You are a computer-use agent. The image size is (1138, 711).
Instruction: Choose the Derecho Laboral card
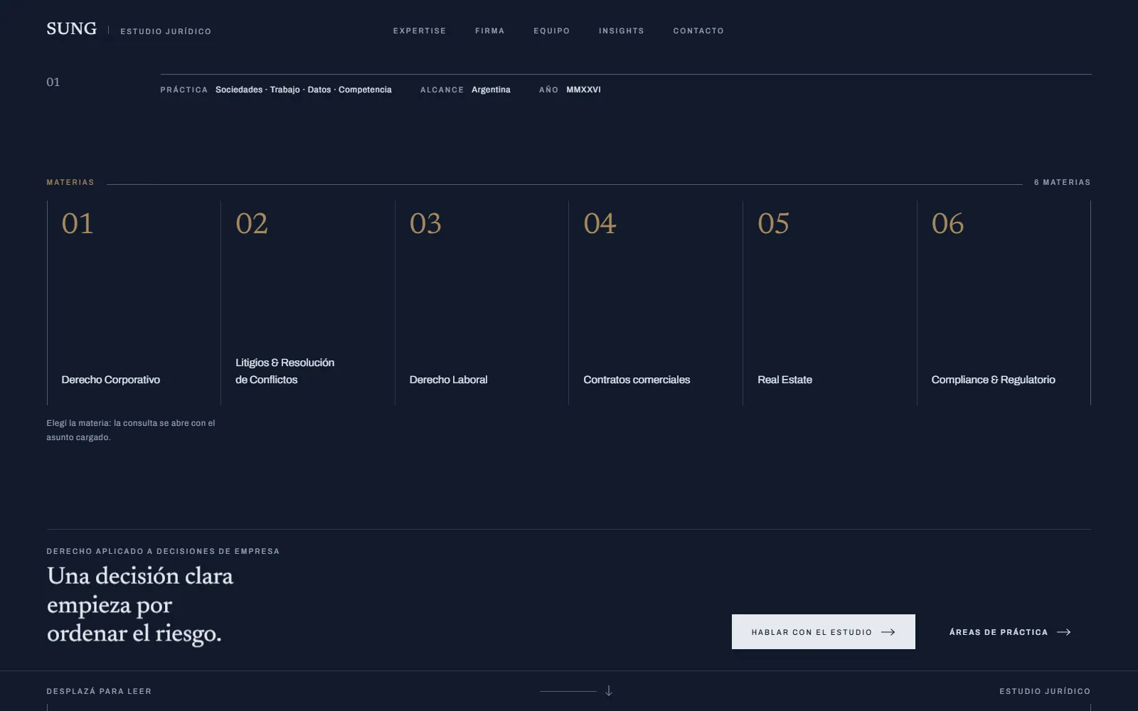tap(482, 303)
